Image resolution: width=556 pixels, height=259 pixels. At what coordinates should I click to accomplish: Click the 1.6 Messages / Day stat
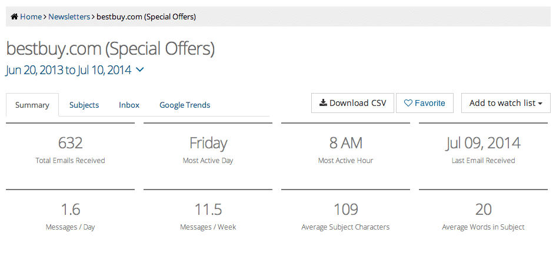click(70, 210)
